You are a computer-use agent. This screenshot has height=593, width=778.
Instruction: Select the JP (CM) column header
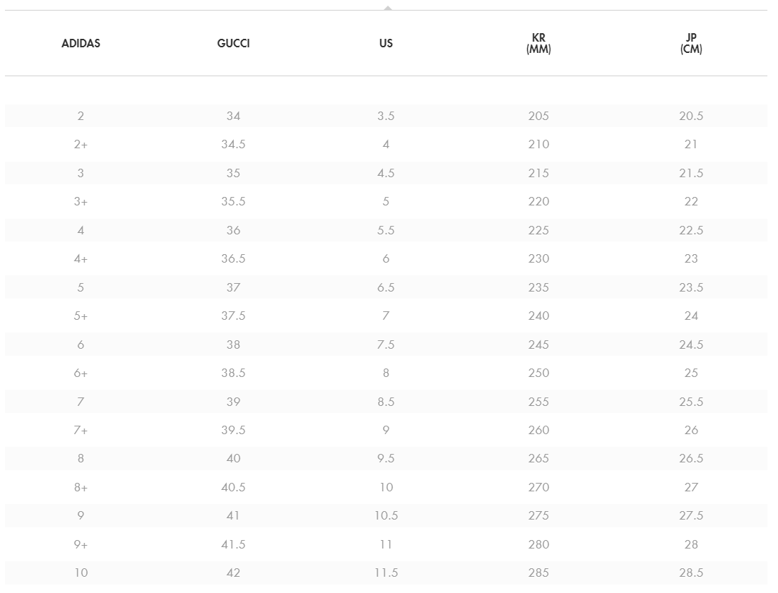(x=691, y=44)
